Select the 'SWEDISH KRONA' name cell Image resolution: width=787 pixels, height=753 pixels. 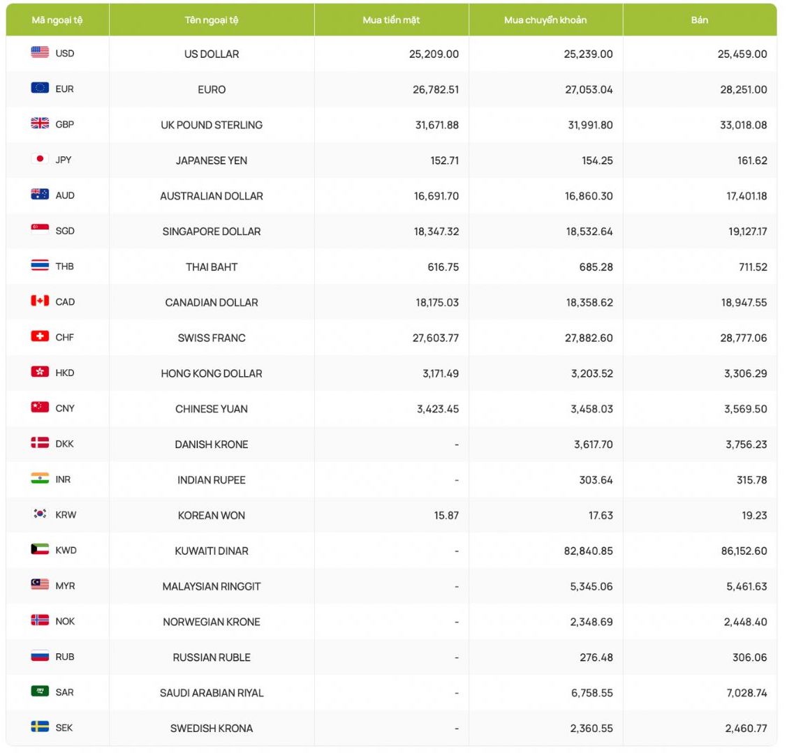click(212, 729)
